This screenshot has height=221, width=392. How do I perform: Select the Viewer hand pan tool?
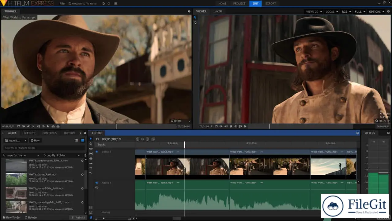point(195,22)
